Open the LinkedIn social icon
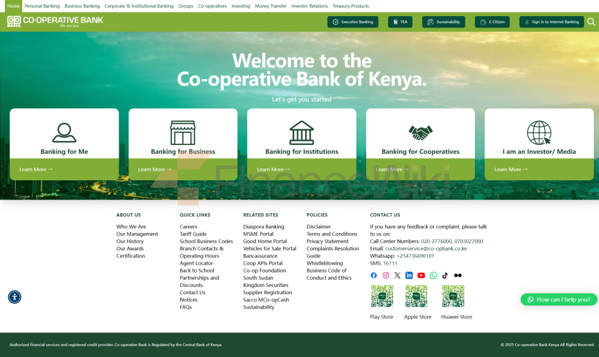Image resolution: width=599 pixels, height=357 pixels. [x=409, y=276]
